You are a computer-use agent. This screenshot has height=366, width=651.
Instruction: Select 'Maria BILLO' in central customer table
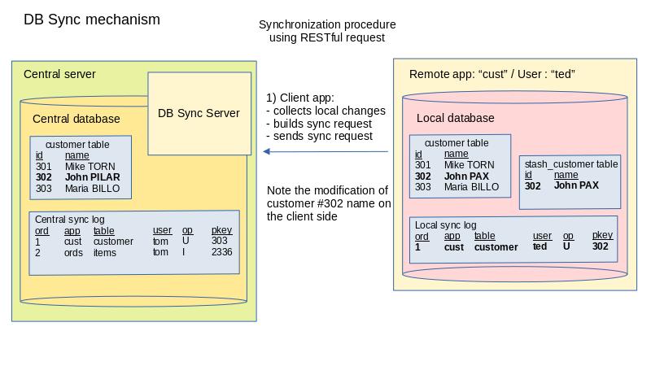[x=92, y=189]
